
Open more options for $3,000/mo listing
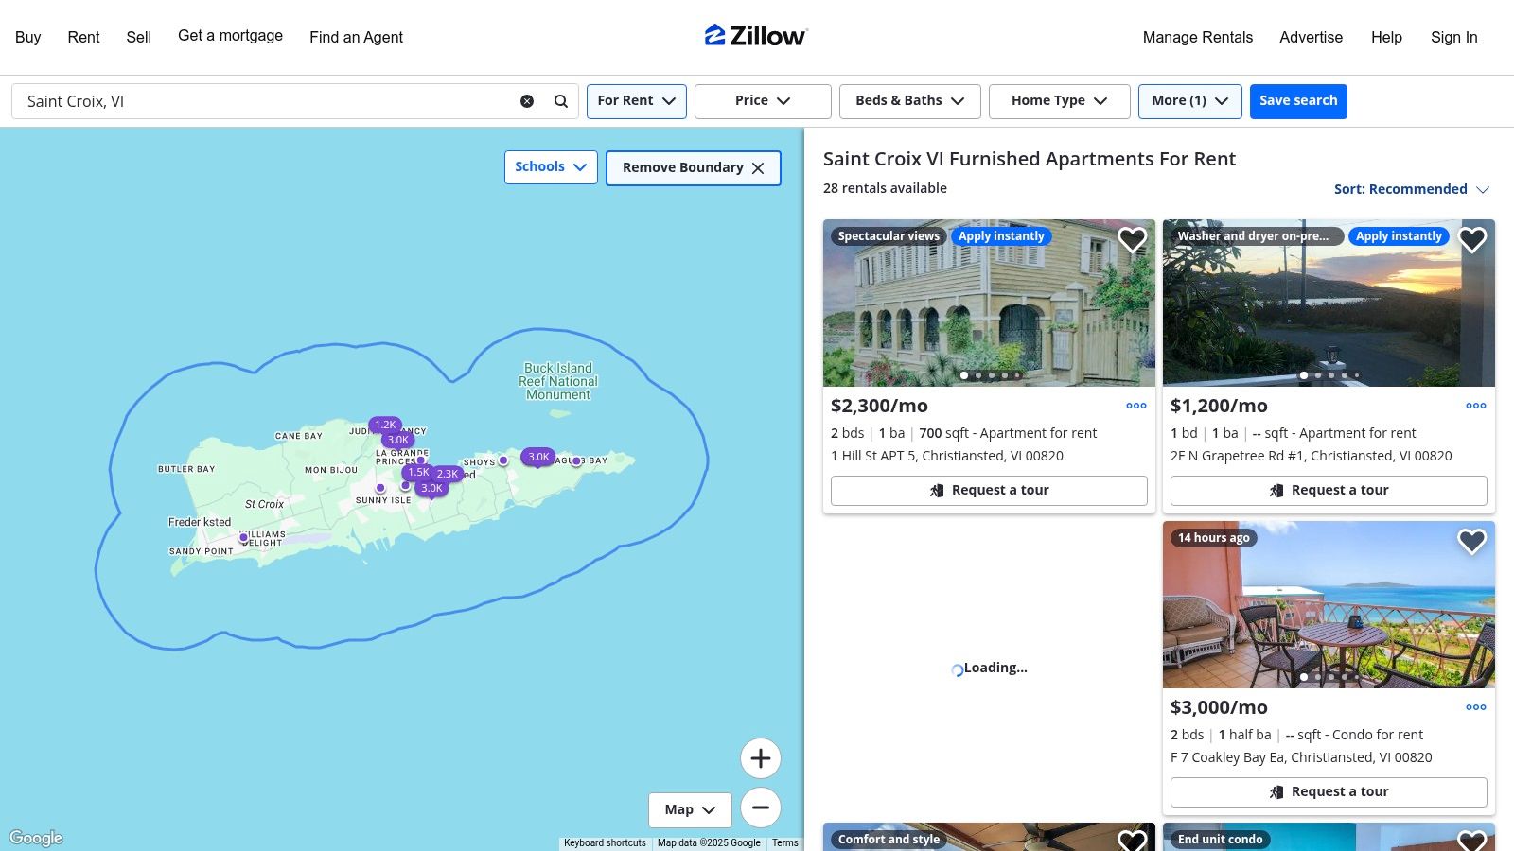(x=1476, y=707)
